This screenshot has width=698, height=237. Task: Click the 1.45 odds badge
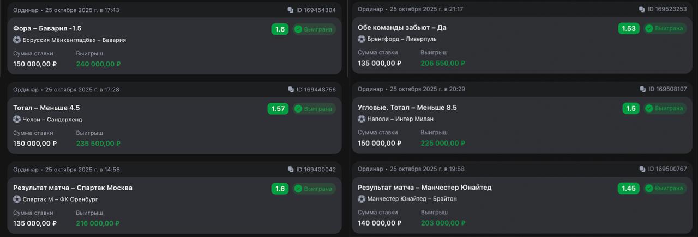click(x=629, y=189)
